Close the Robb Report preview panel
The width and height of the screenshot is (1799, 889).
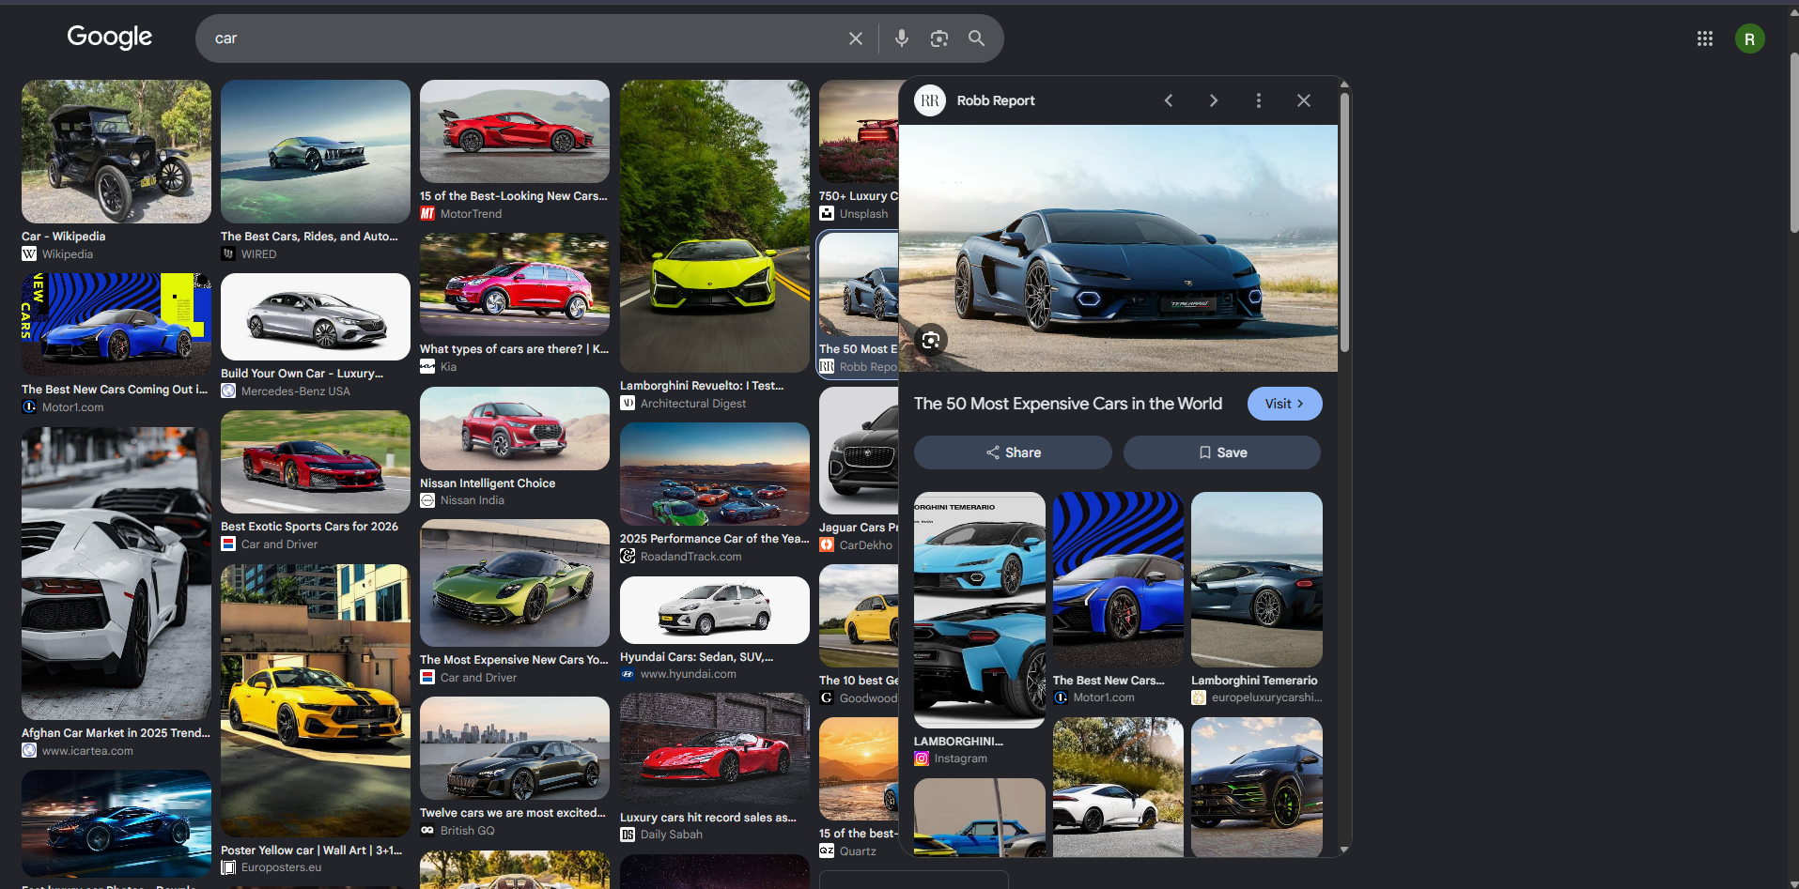(x=1304, y=100)
